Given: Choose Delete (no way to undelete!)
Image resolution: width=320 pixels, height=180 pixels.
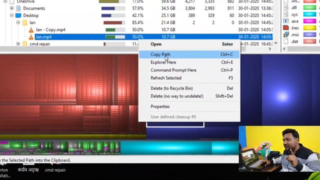Looking at the screenshot, I should (x=189, y=96).
